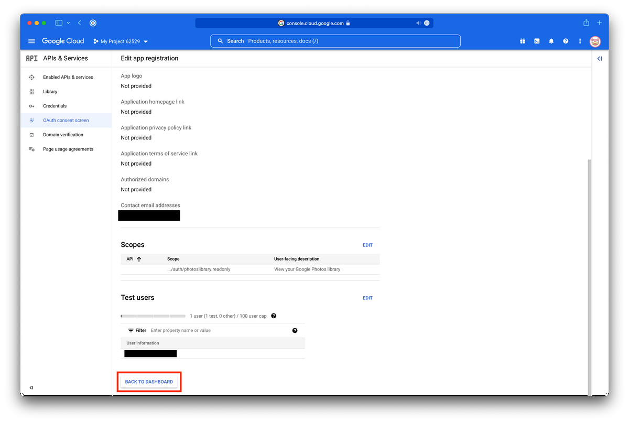Viewport: 629px width, 423px height.
Task: Click the Page usage agreements icon
Action: point(31,149)
